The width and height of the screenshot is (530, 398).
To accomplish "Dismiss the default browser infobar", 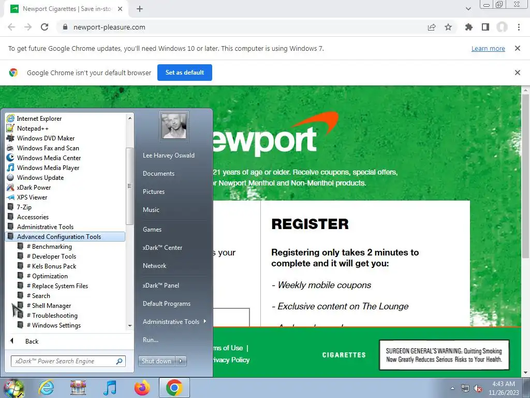I will tap(517, 73).
